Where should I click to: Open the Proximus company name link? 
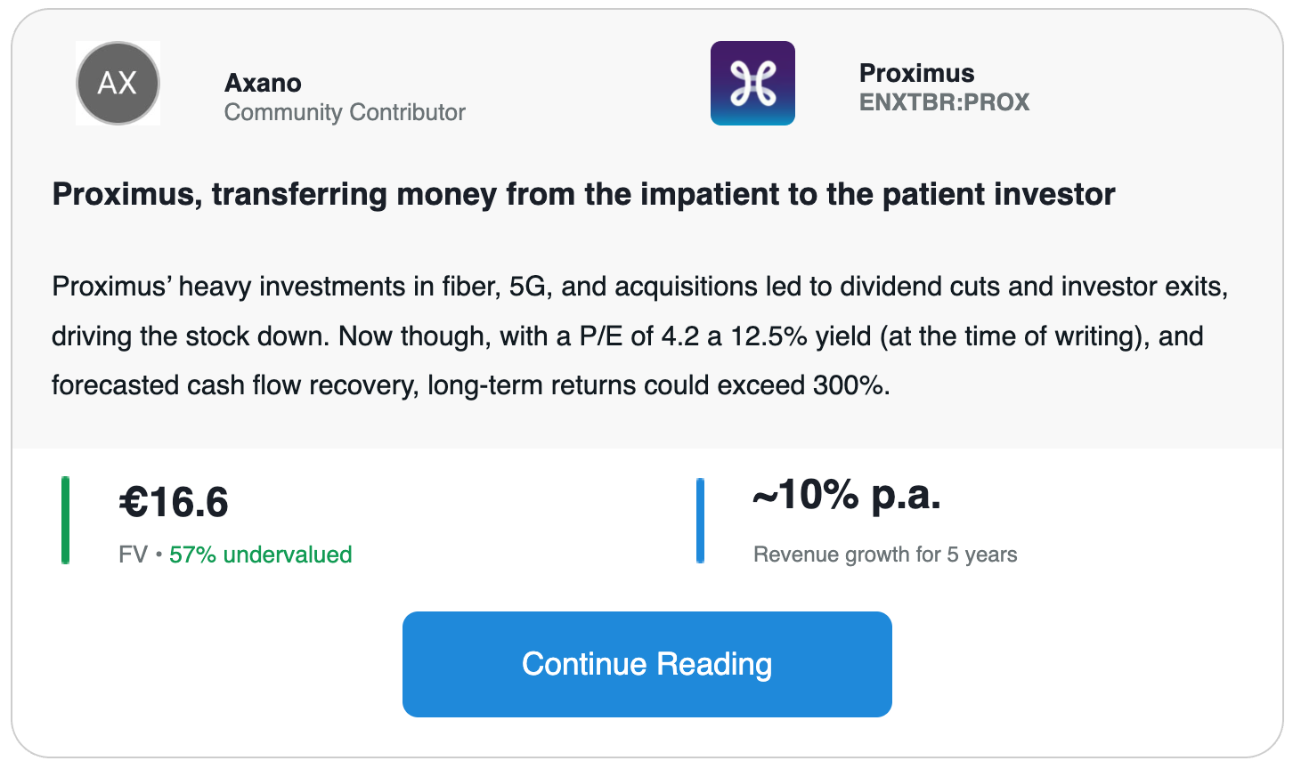coord(916,73)
